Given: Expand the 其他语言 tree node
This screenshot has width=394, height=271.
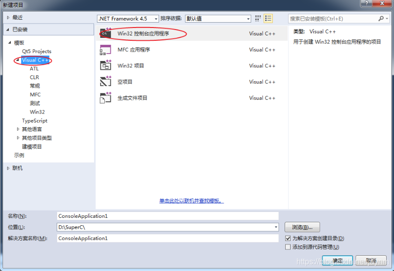Looking at the screenshot, I should click(x=18, y=129).
